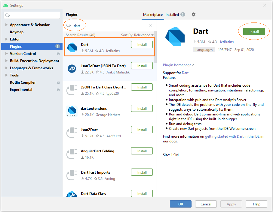Viewport: 273px width, 212px height.
Task: Install the dart.extensions plugin
Action: pos(142,108)
